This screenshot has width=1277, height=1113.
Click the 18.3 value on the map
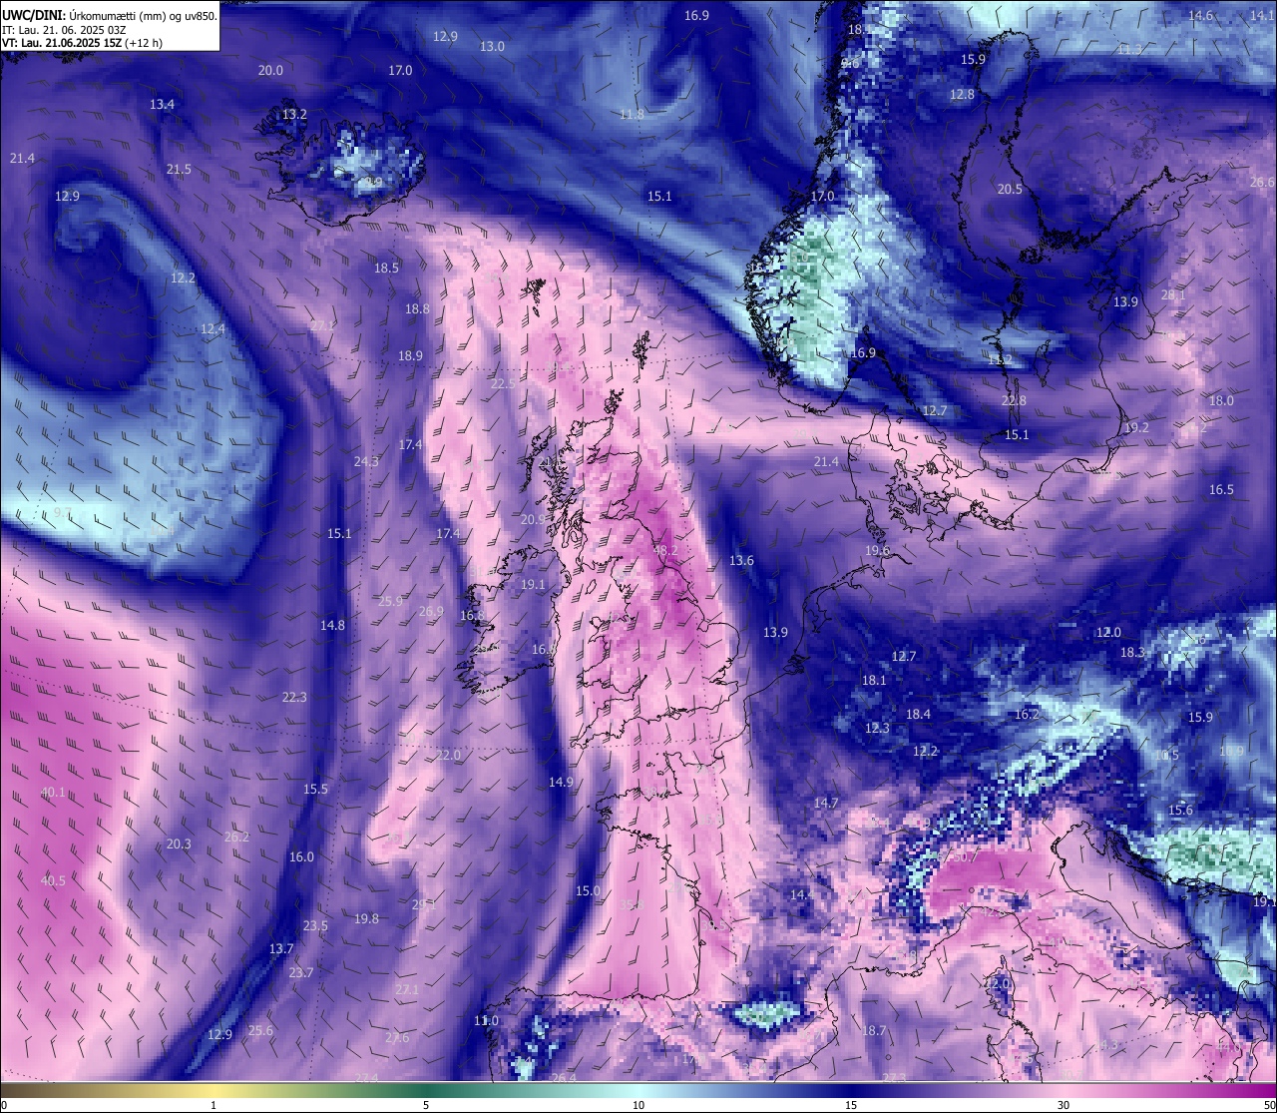click(x=1132, y=652)
